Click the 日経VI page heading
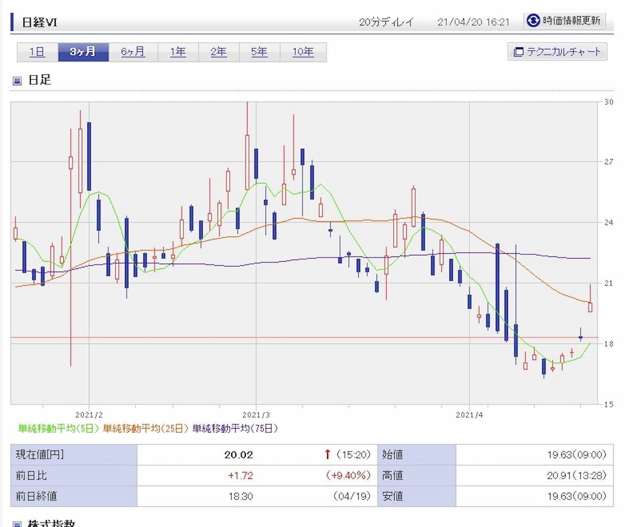 pyautogui.click(x=40, y=22)
